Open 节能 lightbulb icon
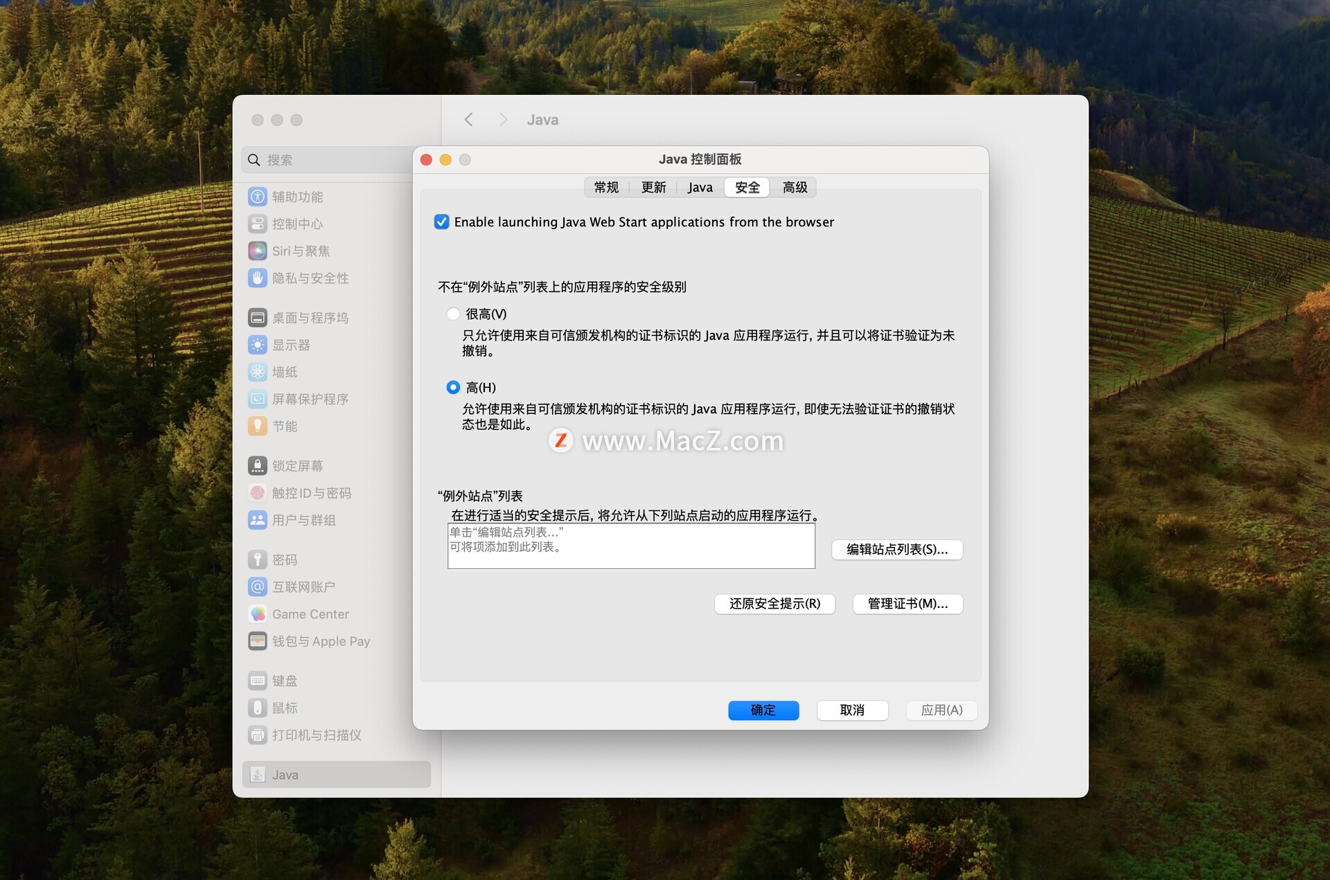This screenshot has height=880, width=1330. pyautogui.click(x=258, y=426)
